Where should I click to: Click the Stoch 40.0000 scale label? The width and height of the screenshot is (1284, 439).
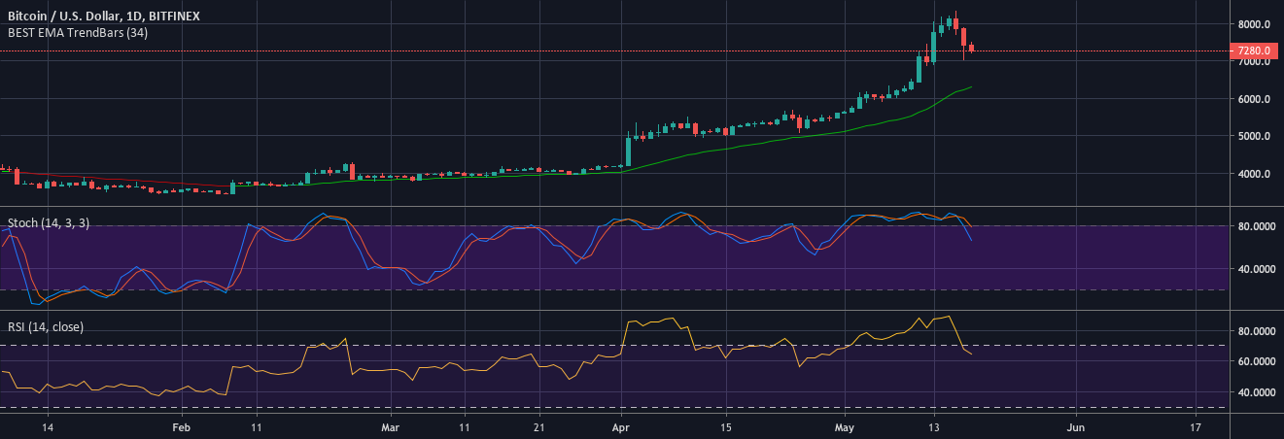[x=1255, y=269]
